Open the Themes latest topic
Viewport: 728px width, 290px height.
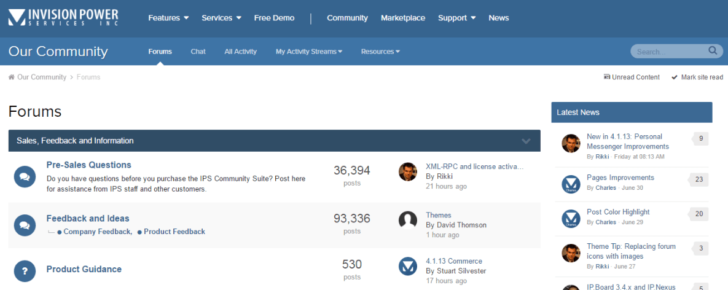coord(438,215)
